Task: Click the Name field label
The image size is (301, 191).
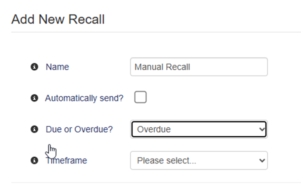Action: 57,67
